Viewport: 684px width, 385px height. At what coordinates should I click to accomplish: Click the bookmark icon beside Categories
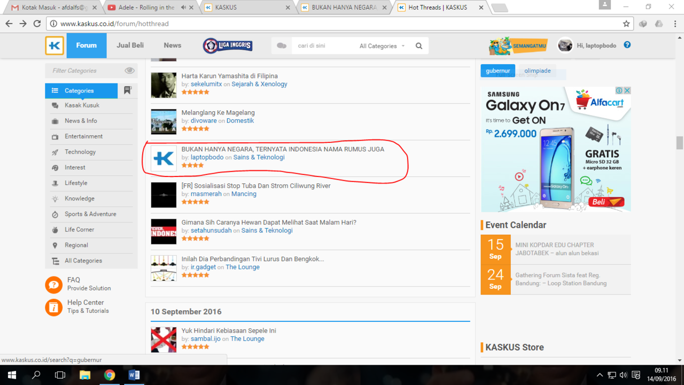(x=128, y=90)
